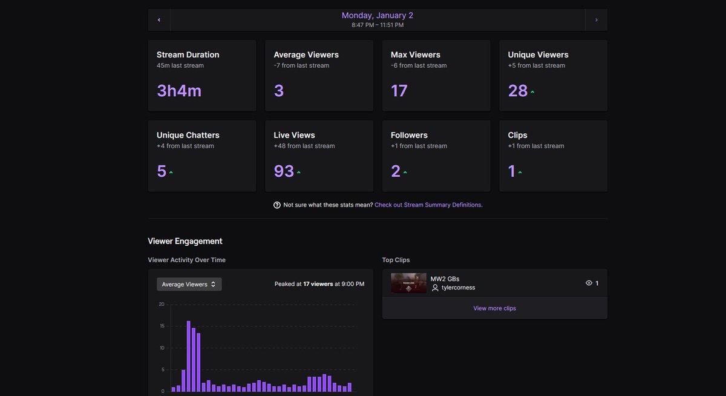Select the Stream Duration card
Viewport: 726px width, 396px height.
(x=202, y=76)
